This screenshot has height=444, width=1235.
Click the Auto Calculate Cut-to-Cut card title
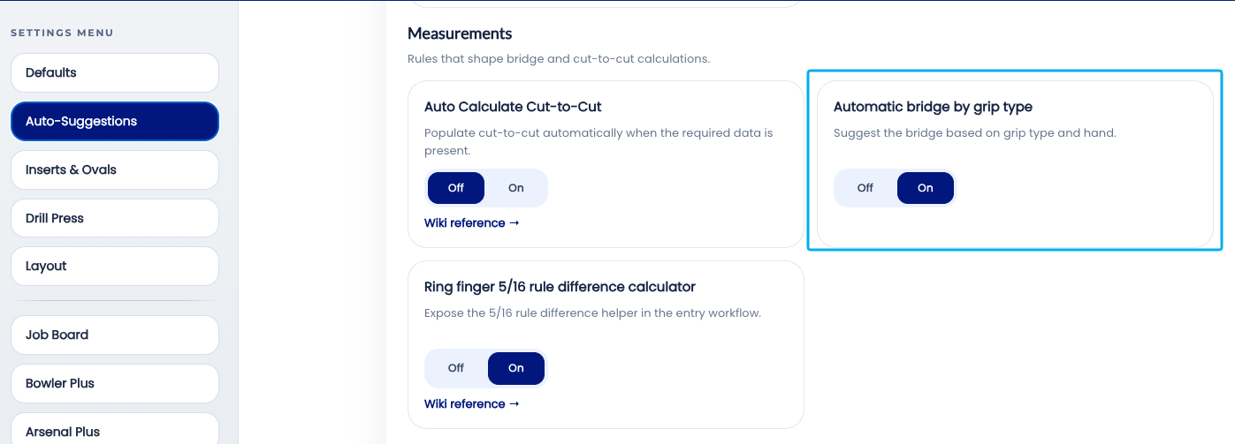click(x=513, y=107)
